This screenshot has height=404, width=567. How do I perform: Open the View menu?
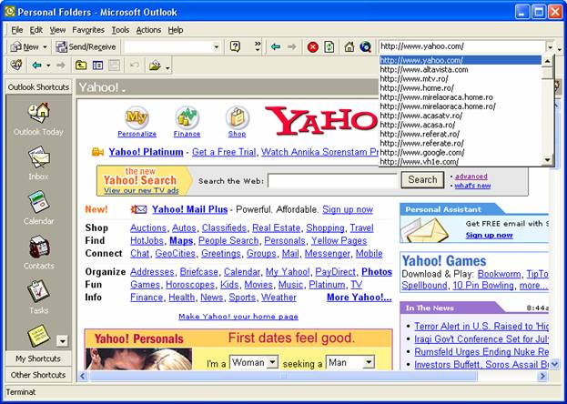coord(57,30)
